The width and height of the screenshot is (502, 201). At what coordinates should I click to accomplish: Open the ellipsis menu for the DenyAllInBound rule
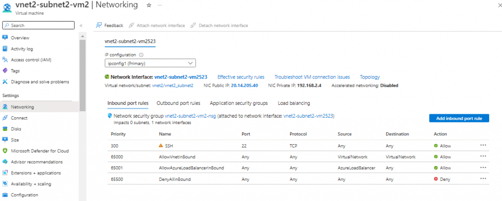[483, 179]
